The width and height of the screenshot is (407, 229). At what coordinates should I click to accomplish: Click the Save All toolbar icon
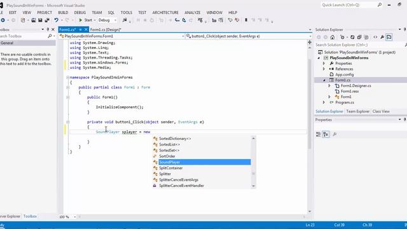47,20
